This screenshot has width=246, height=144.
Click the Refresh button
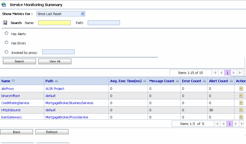[52, 132]
